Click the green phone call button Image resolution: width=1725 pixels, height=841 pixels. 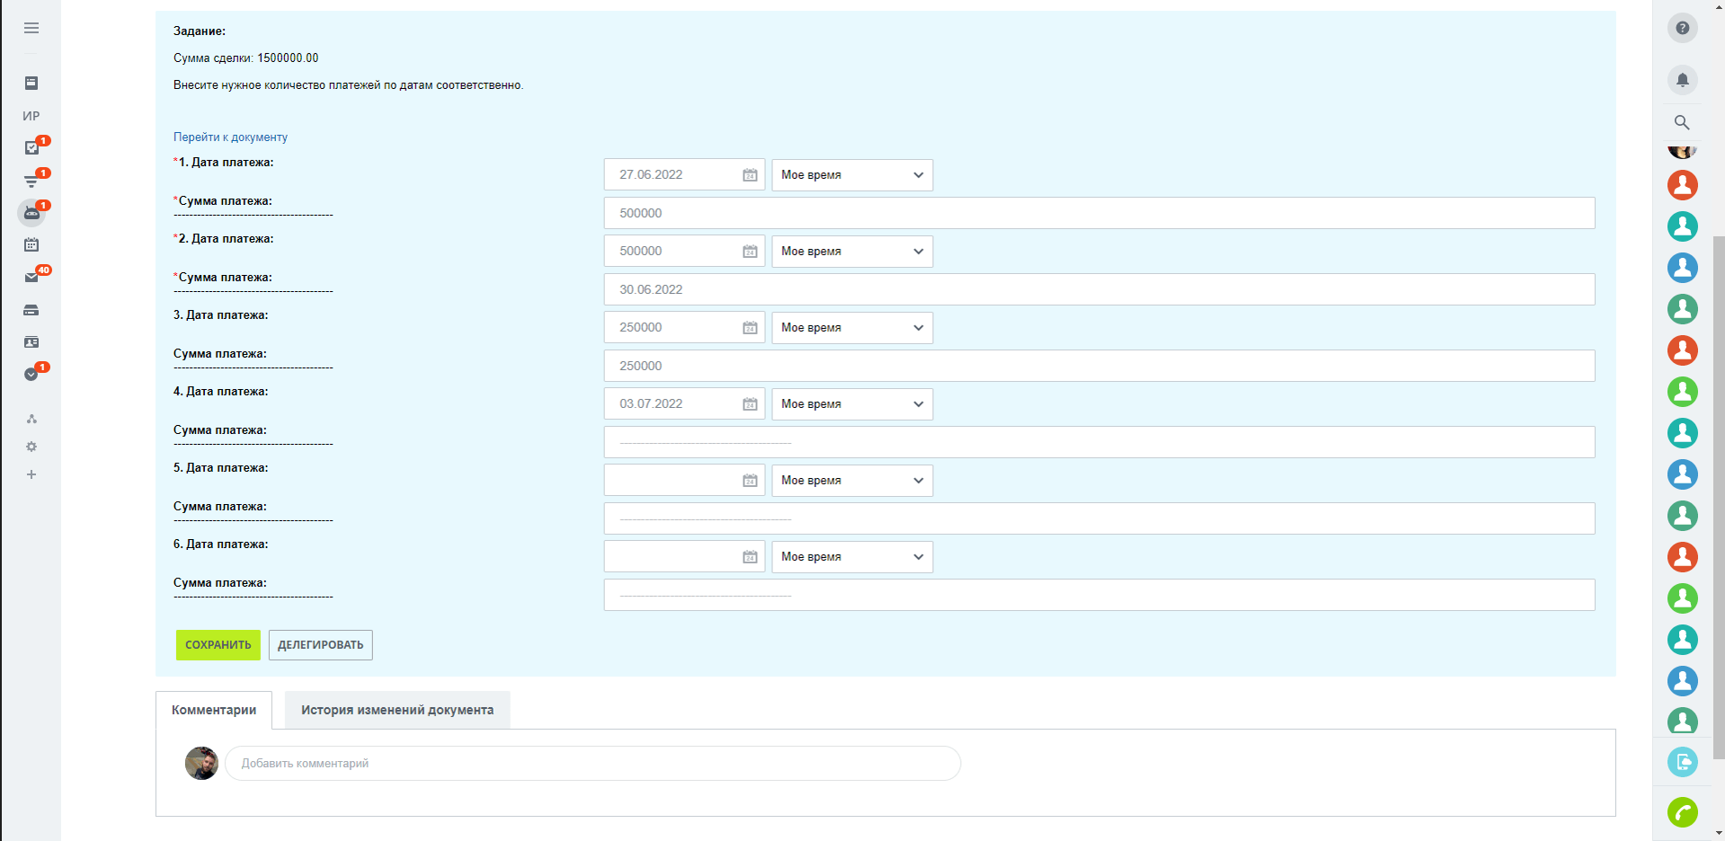[x=1682, y=812]
